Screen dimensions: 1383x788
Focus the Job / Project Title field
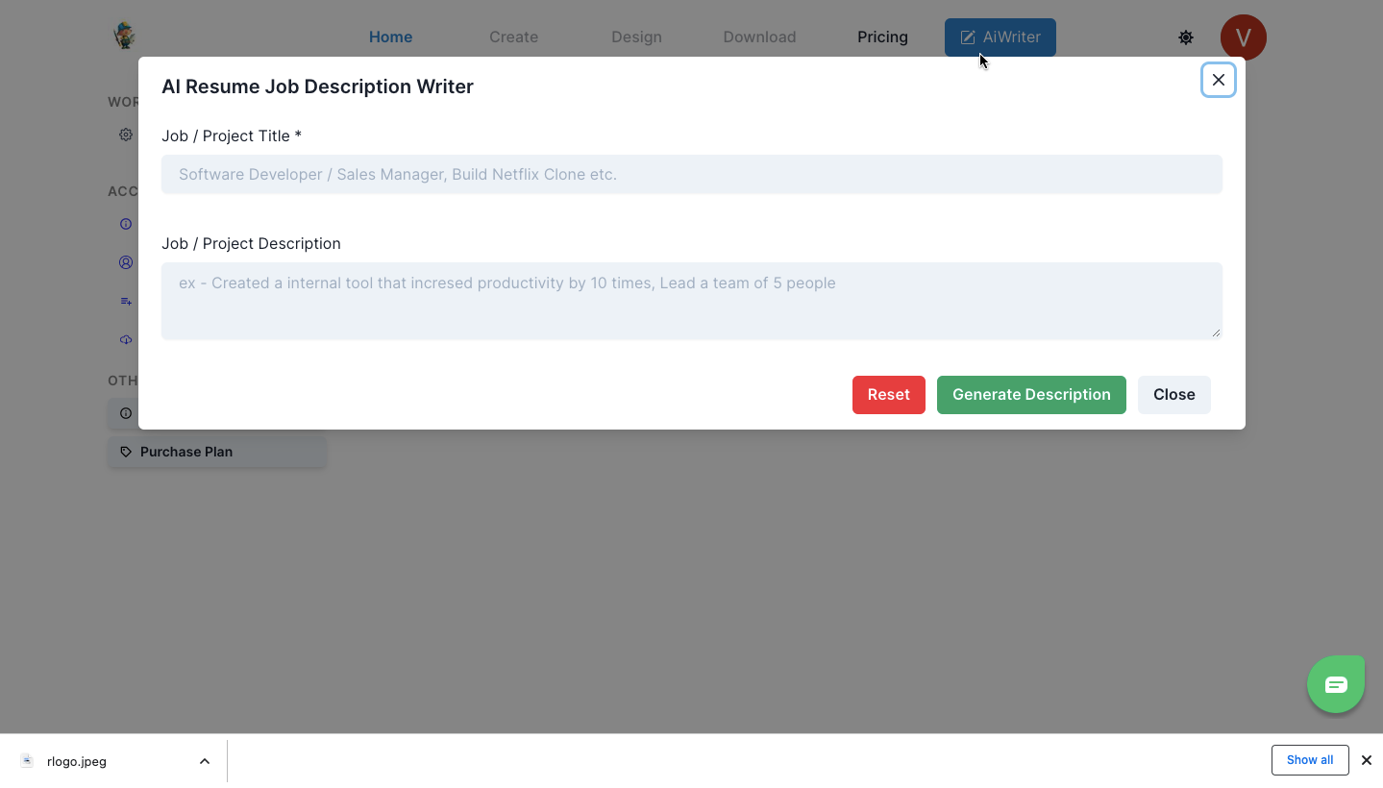pos(691,174)
